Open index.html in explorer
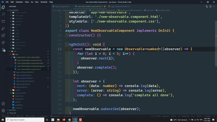 [x=19, y=99]
